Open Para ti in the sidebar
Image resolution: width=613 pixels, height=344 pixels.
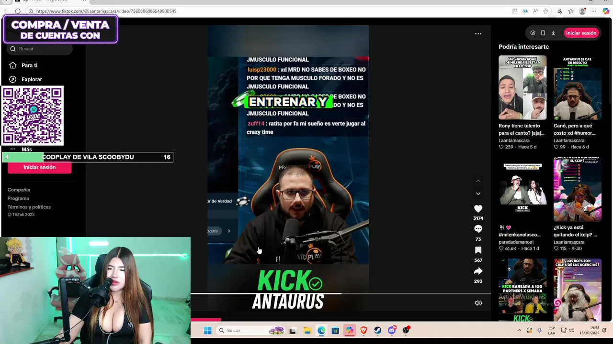pyautogui.click(x=29, y=65)
